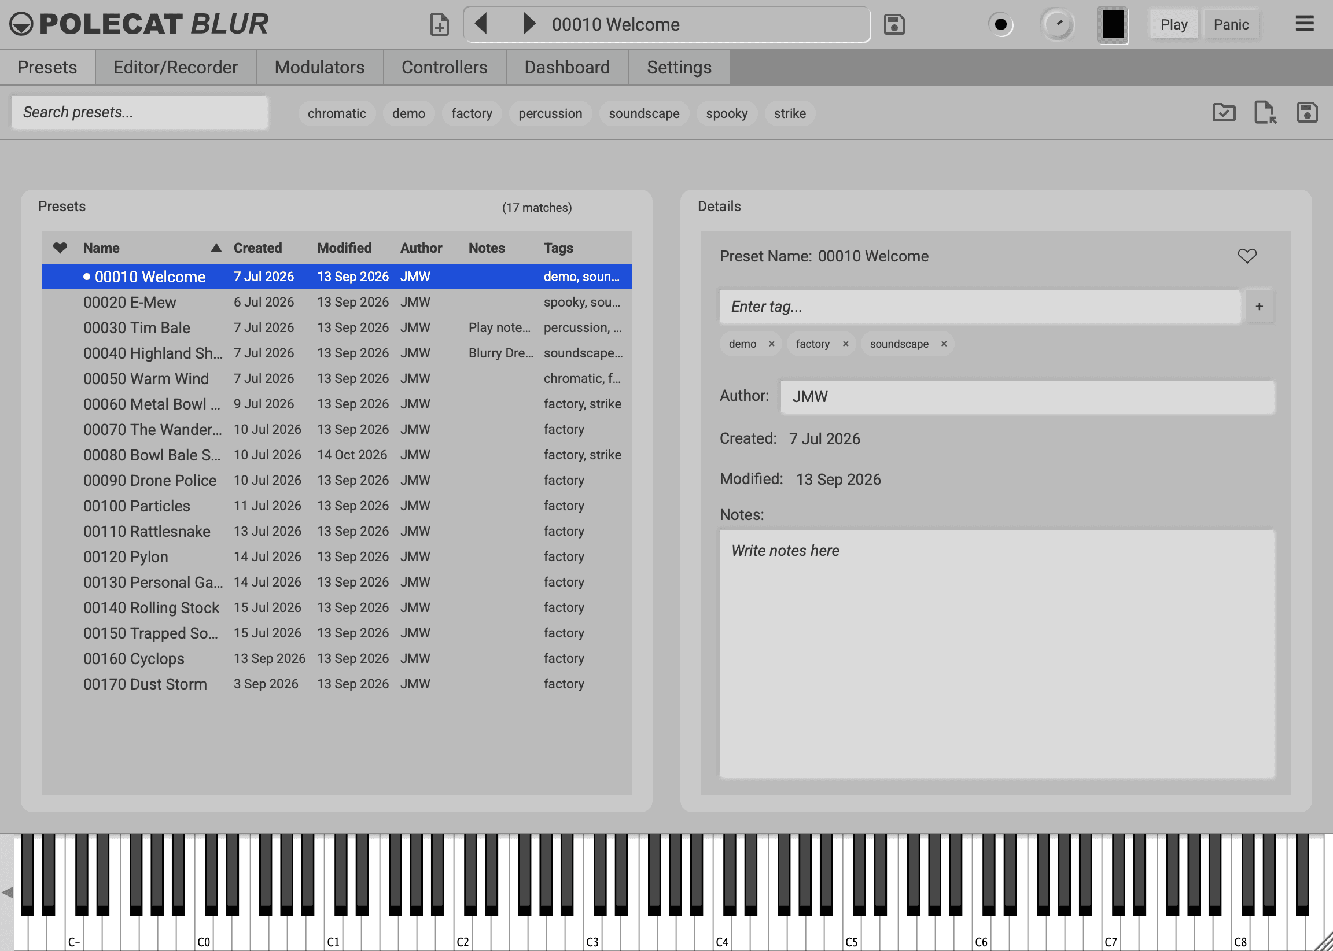Switch to the Editor/Recorder tab
Image resolution: width=1333 pixels, height=951 pixels.
coord(175,67)
